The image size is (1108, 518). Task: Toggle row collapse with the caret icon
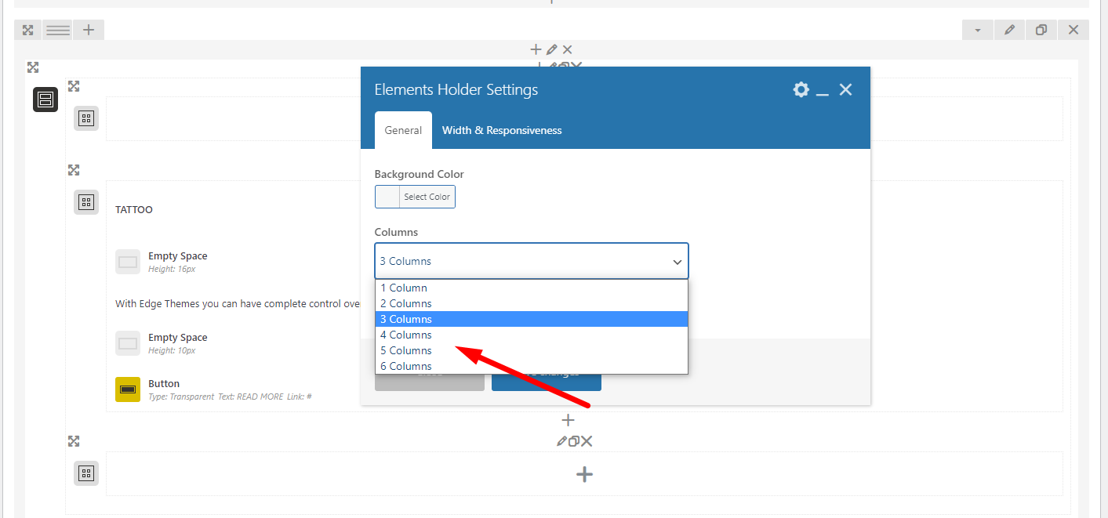978,30
